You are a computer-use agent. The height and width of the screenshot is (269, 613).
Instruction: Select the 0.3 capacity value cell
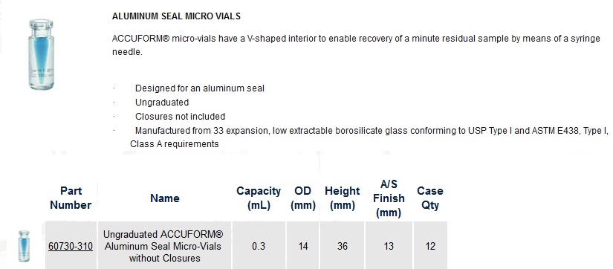coord(259,246)
